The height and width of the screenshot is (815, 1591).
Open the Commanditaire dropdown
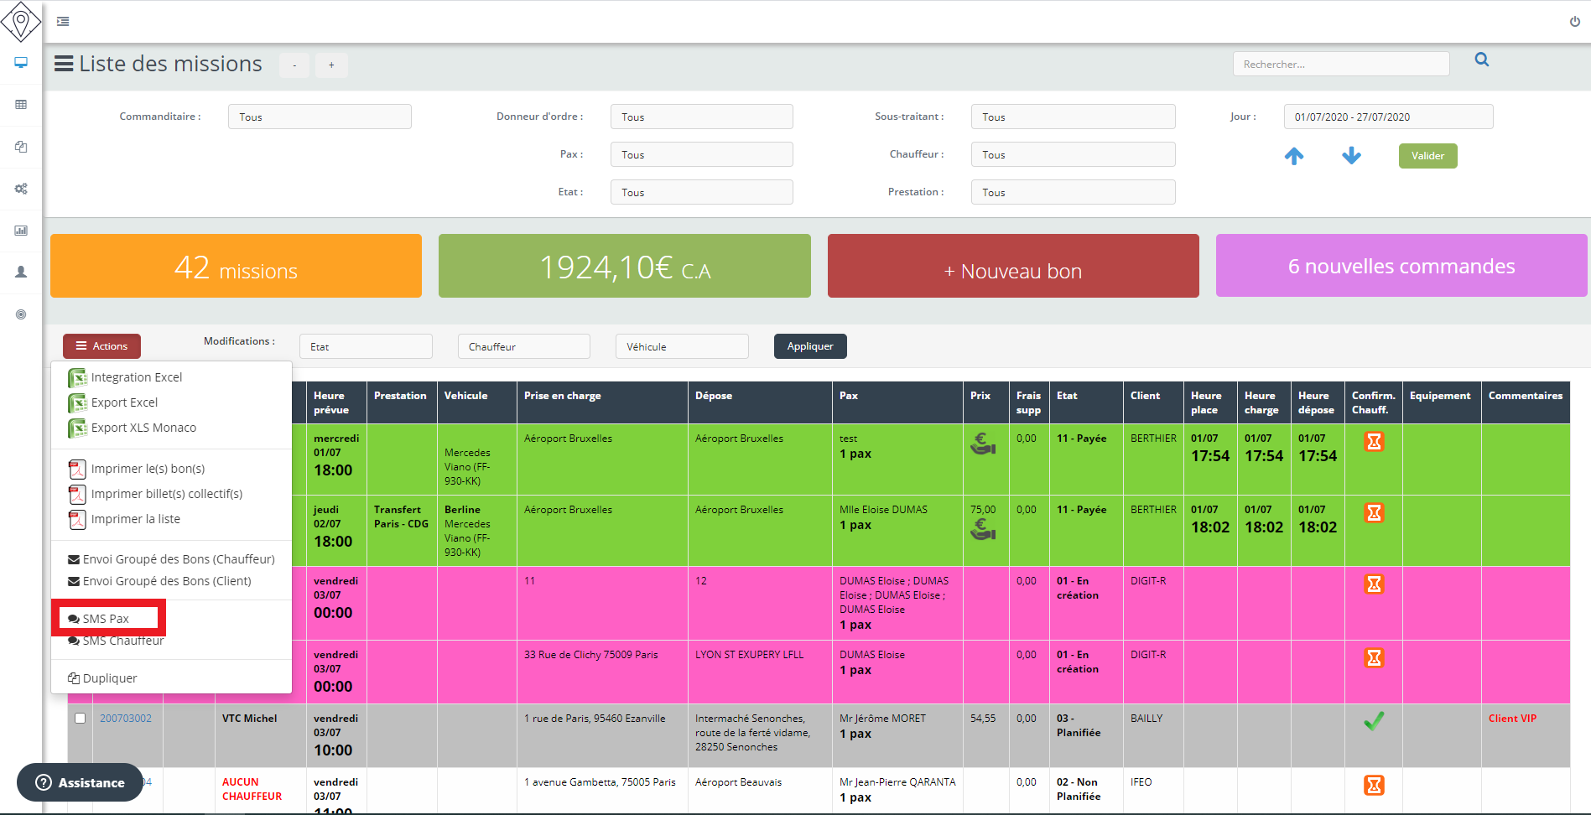pos(319,117)
